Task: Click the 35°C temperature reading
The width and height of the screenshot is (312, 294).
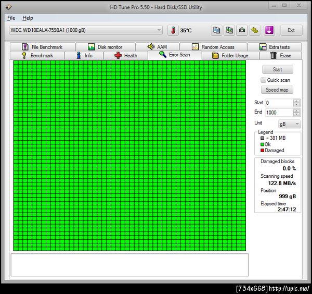Action: click(x=186, y=31)
